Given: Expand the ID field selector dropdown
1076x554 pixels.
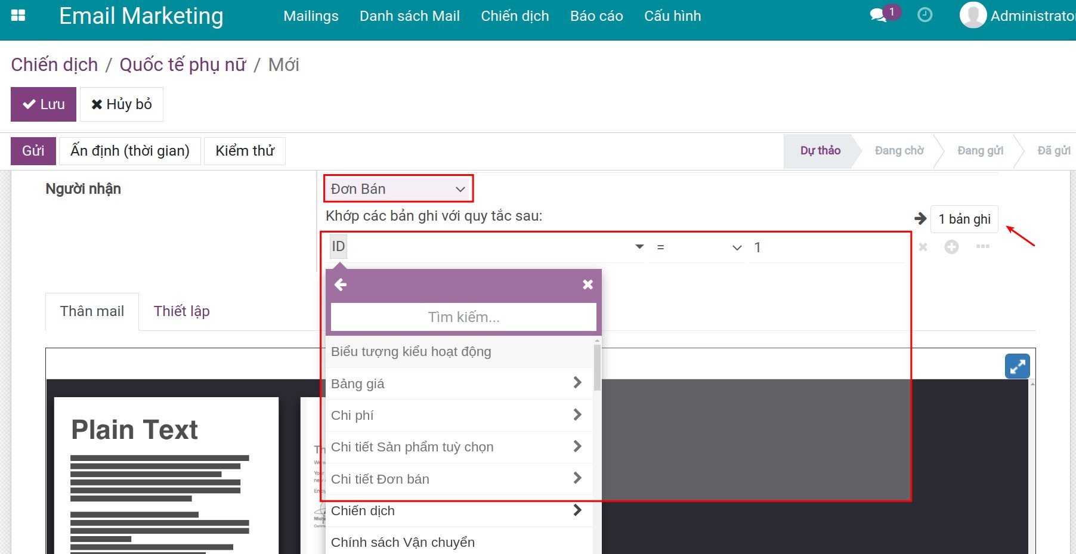Looking at the screenshot, I should 639,247.
